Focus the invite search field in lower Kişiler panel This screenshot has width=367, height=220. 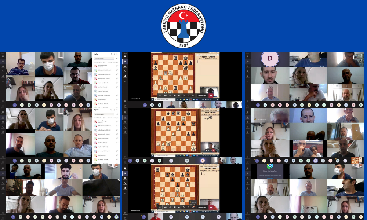104,114
